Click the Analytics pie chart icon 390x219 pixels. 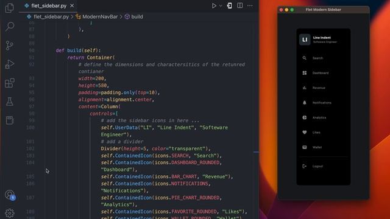305,117
